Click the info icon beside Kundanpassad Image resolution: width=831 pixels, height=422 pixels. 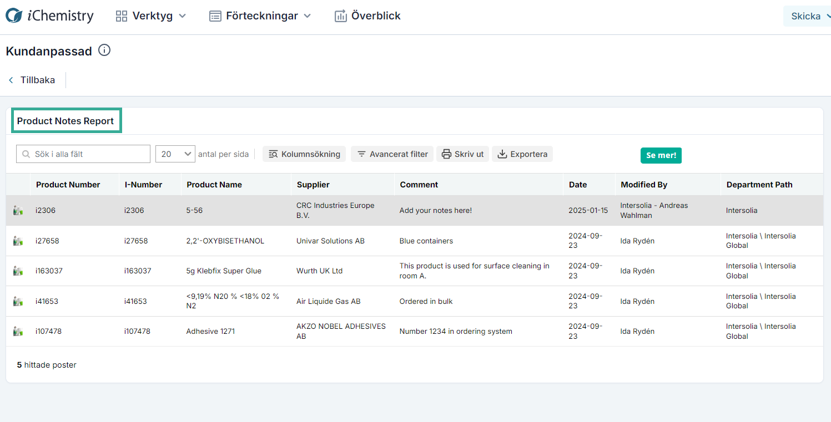(x=104, y=50)
